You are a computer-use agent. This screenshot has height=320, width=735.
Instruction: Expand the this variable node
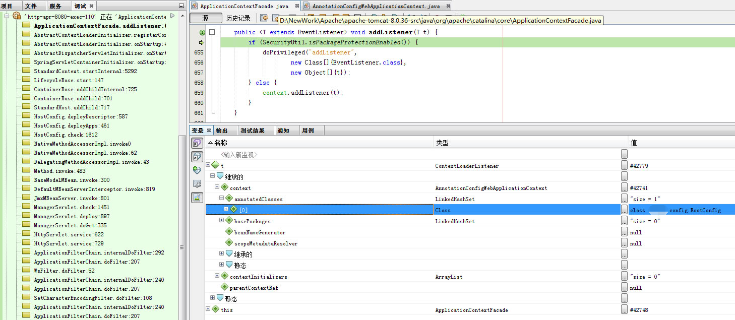coord(208,309)
